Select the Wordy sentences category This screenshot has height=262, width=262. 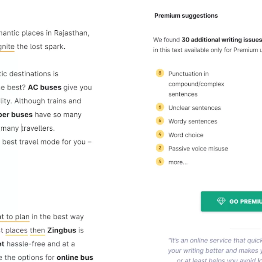coord(192,121)
